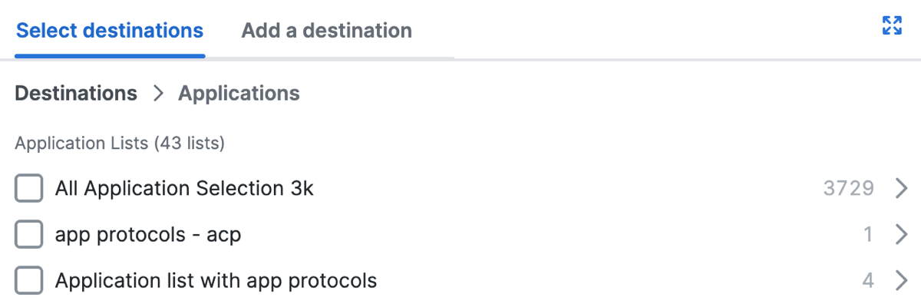Viewport: 921px width, 307px height.
Task: Click the 3729 item count
Action: point(849,188)
